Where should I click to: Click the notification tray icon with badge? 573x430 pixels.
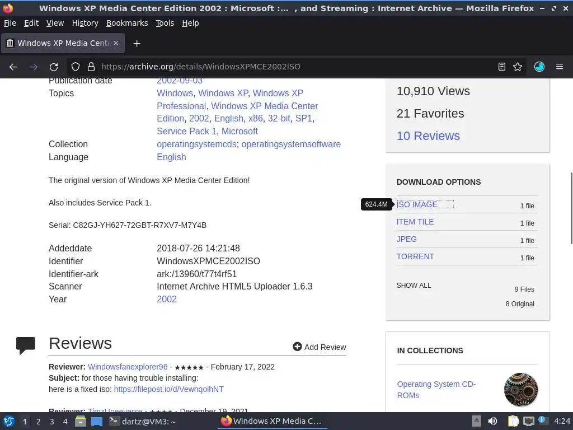coord(543,421)
